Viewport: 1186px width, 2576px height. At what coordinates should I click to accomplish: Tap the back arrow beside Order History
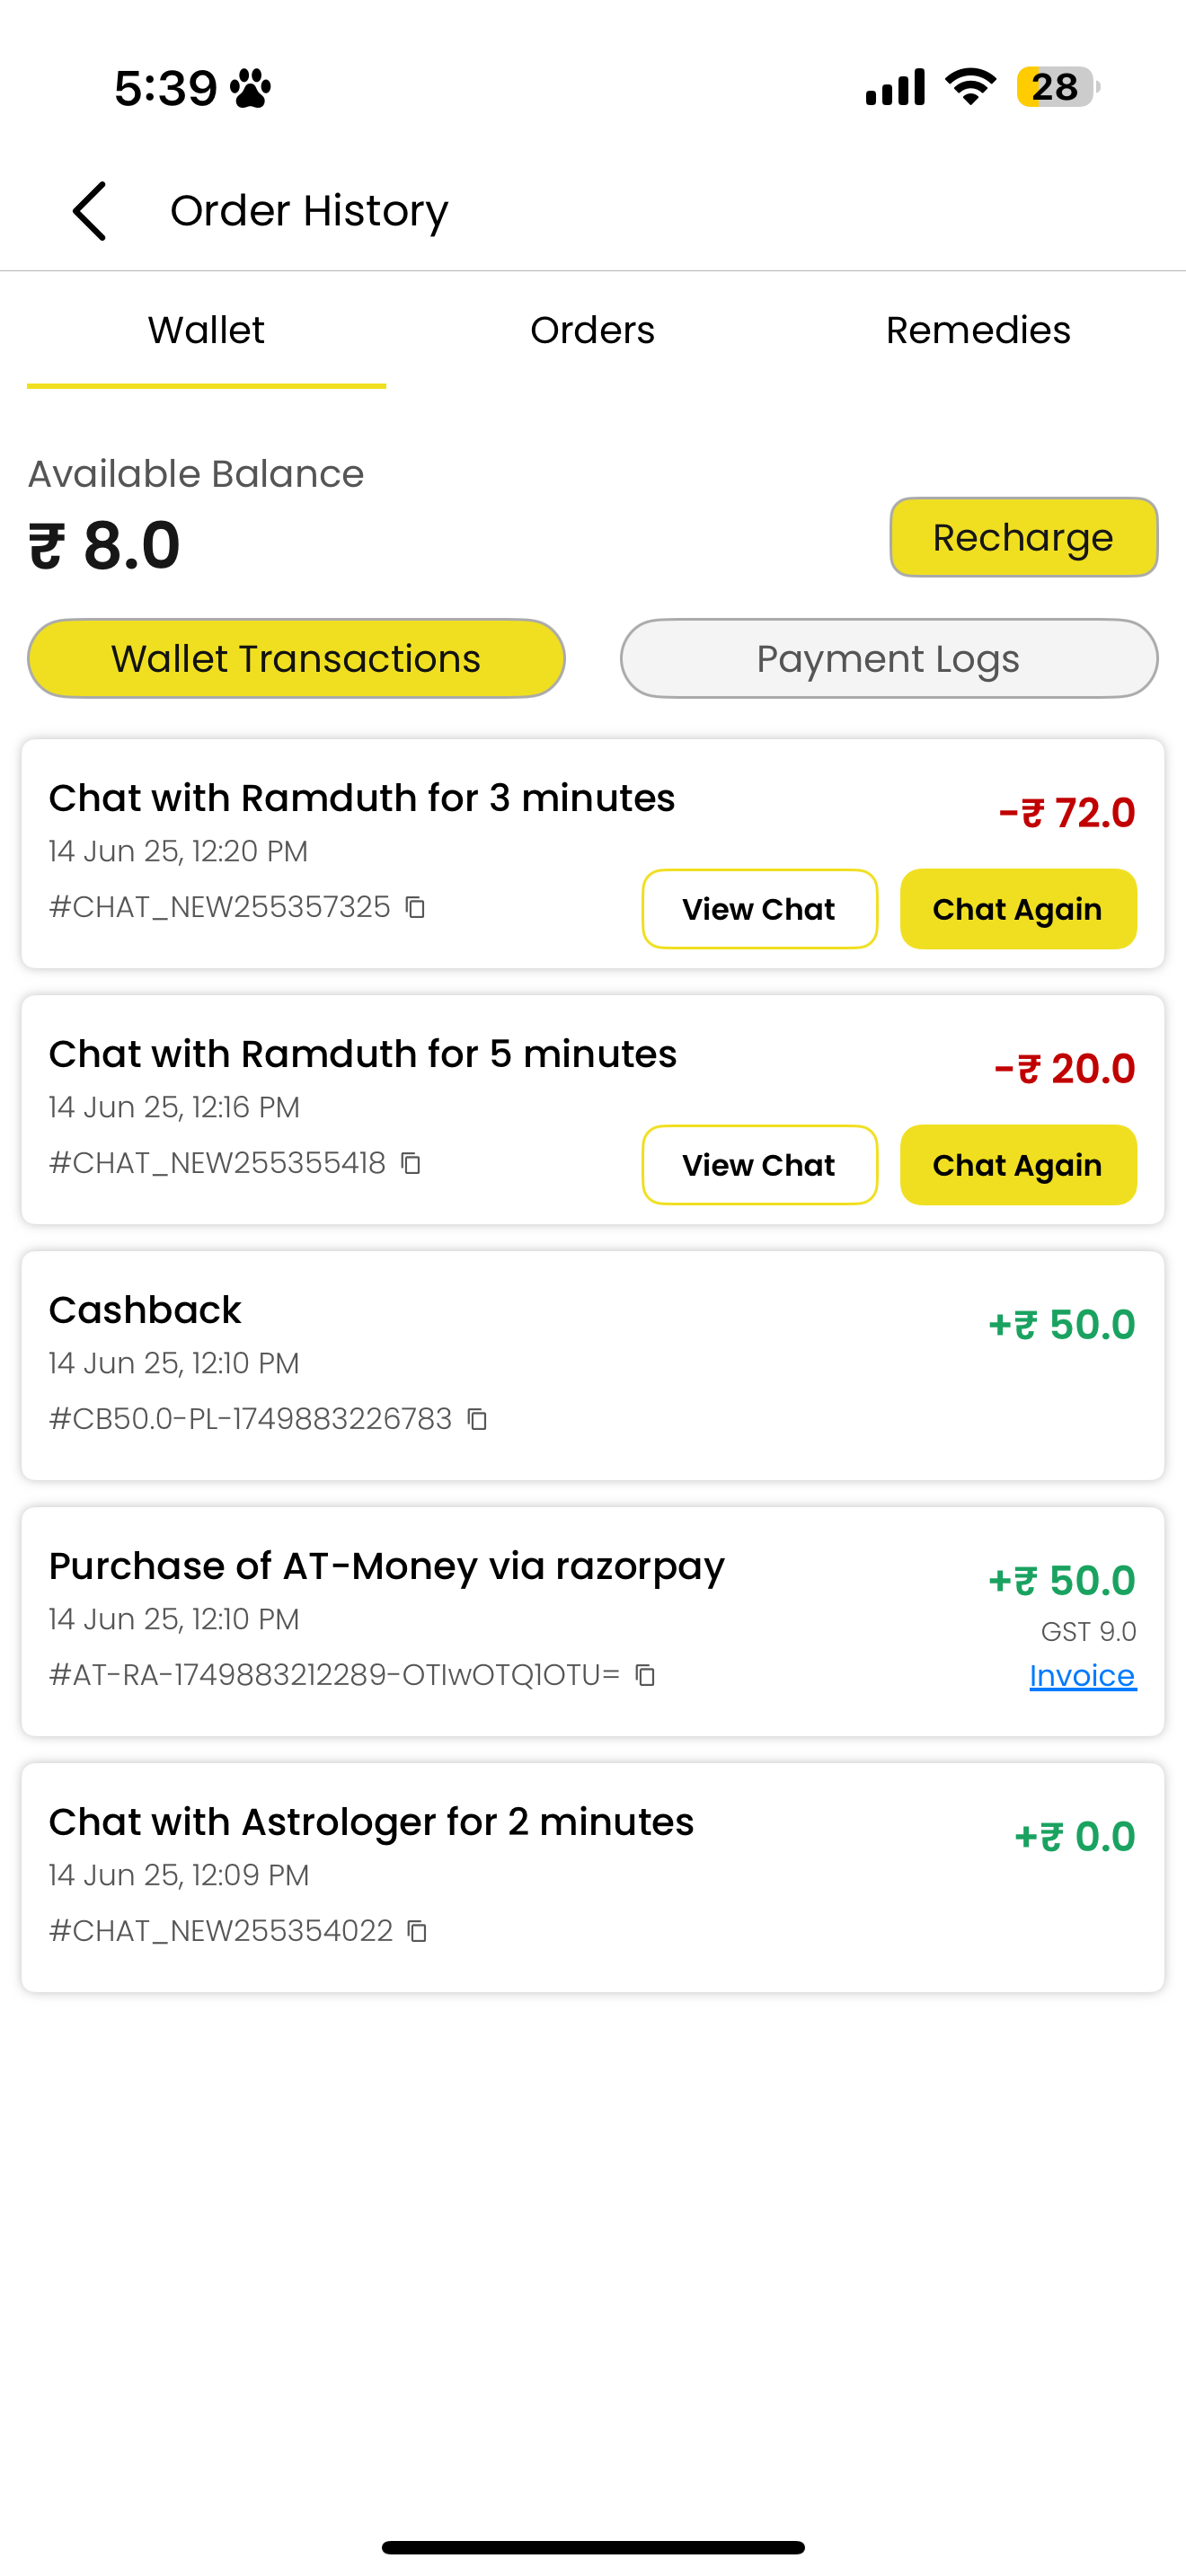[x=89, y=211]
